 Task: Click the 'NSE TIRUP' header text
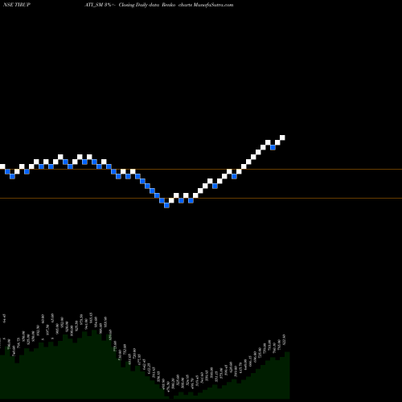click(17, 5)
